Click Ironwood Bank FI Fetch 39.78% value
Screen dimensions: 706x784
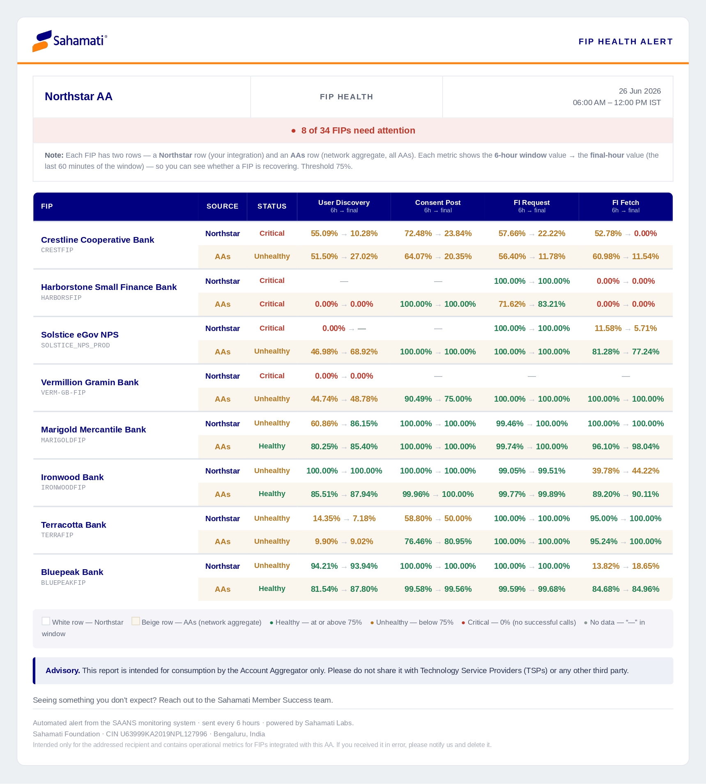605,471
